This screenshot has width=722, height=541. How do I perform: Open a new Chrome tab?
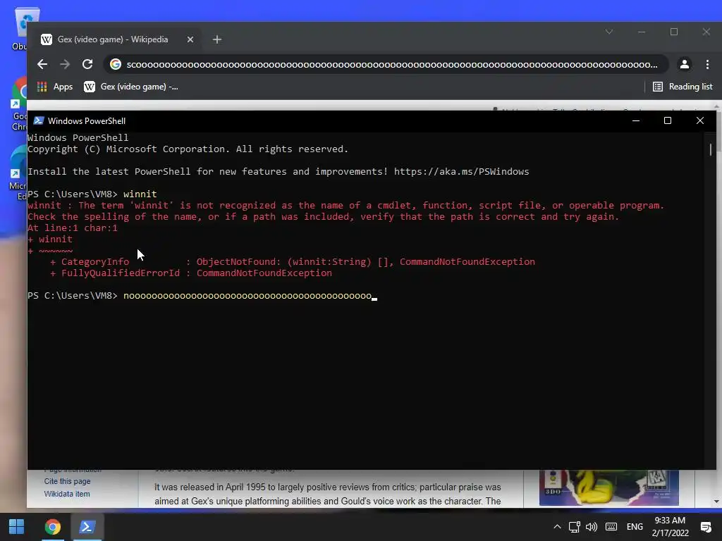tap(217, 39)
